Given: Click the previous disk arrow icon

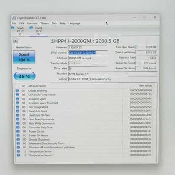Looking at the screenshot, I should tap(16, 41).
